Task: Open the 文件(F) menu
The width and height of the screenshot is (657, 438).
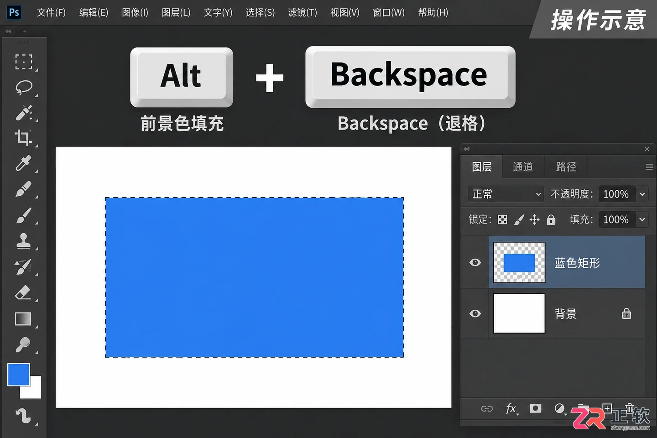Action: [x=51, y=12]
